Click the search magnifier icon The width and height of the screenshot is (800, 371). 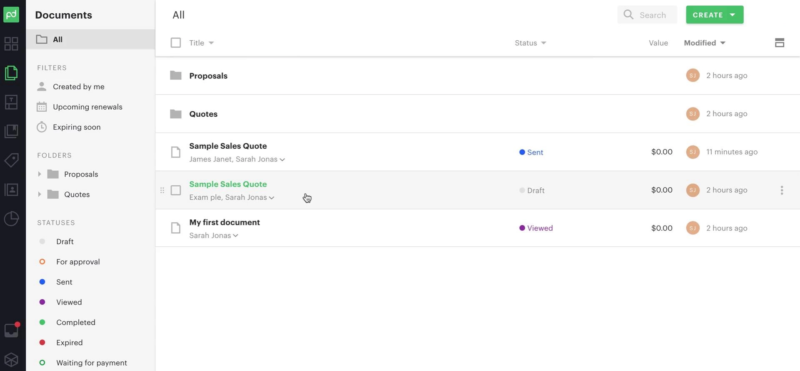628,15
